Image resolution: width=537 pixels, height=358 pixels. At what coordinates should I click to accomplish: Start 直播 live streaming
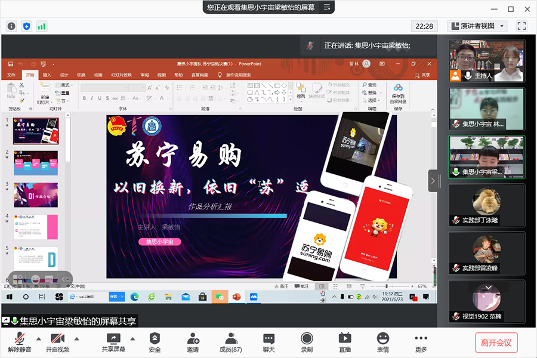tap(345, 342)
